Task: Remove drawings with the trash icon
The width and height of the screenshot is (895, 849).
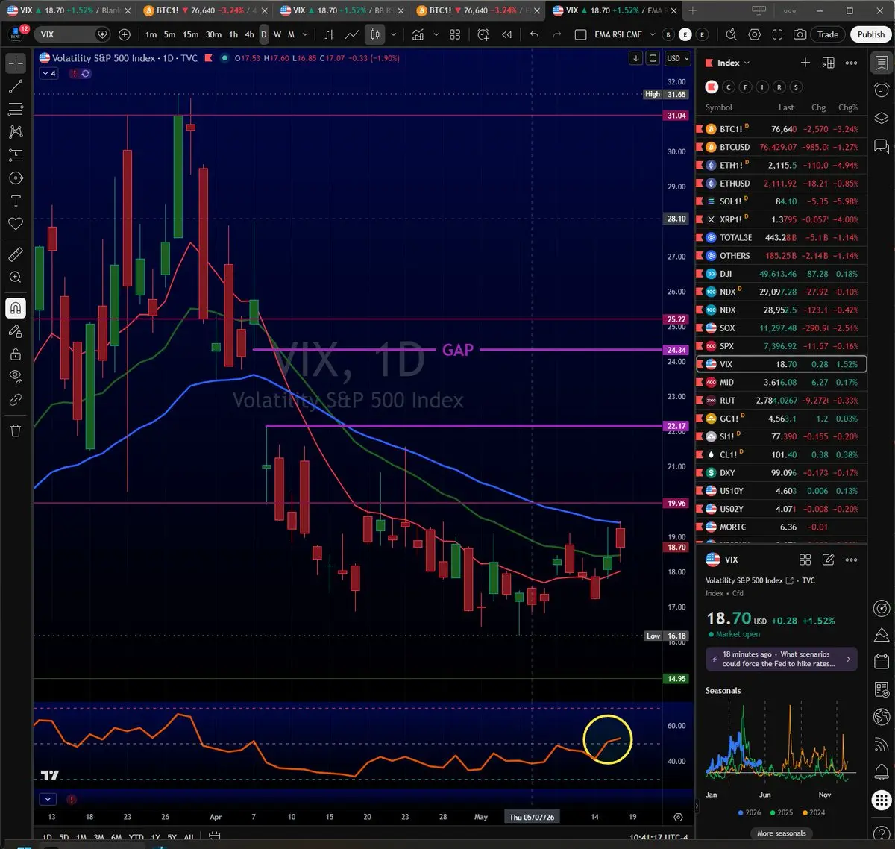Action: click(x=16, y=430)
